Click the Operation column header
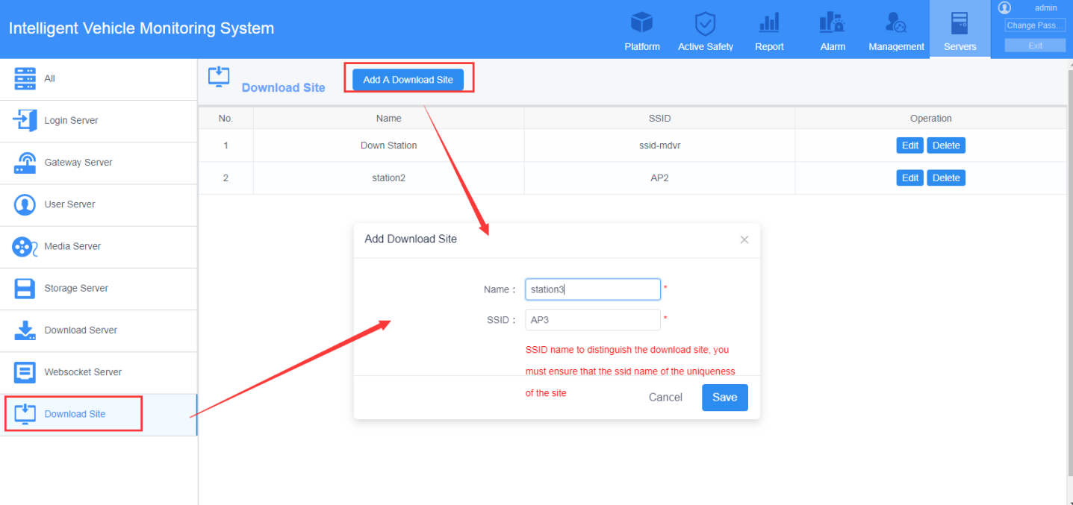Image resolution: width=1073 pixels, height=505 pixels. (930, 119)
